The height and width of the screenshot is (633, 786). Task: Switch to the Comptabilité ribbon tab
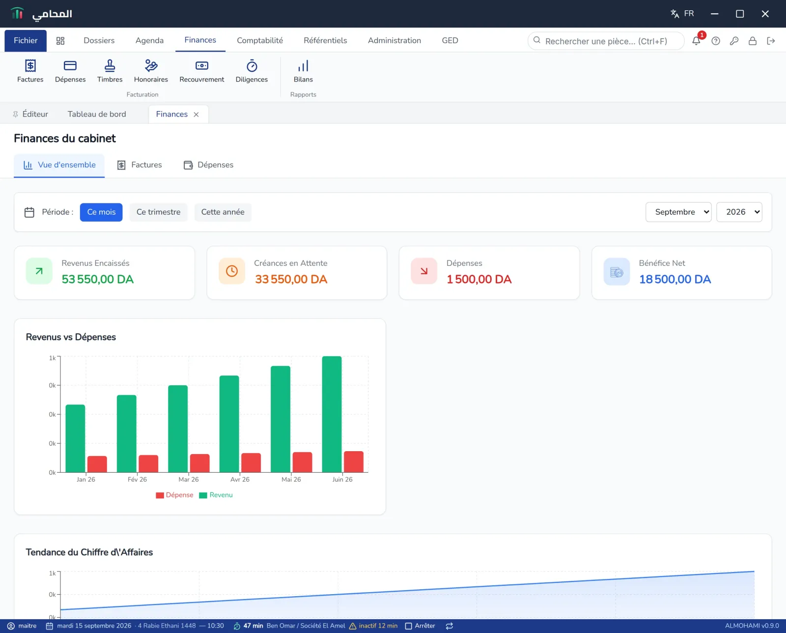coord(260,41)
